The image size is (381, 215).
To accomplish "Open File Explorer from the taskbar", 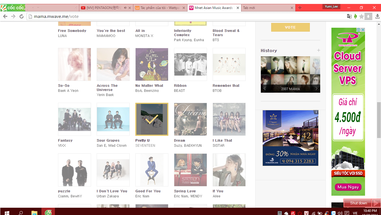I will pyautogui.click(x=34, y=213).
